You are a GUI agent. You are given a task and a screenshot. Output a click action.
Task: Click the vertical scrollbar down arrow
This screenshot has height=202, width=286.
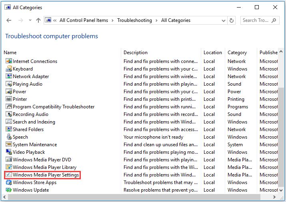[281, 190]
